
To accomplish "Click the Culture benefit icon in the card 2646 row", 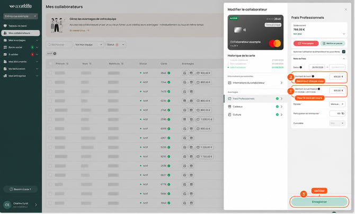I will (x=184, y=73).
